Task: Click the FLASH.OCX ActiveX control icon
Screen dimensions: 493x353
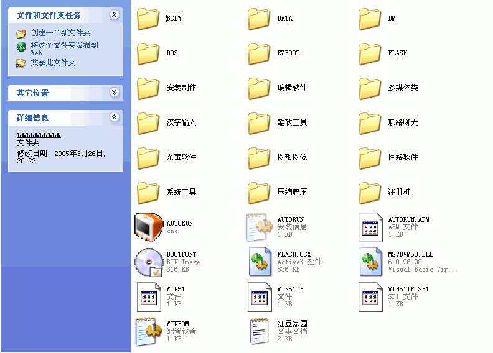Action: point(260,262)
